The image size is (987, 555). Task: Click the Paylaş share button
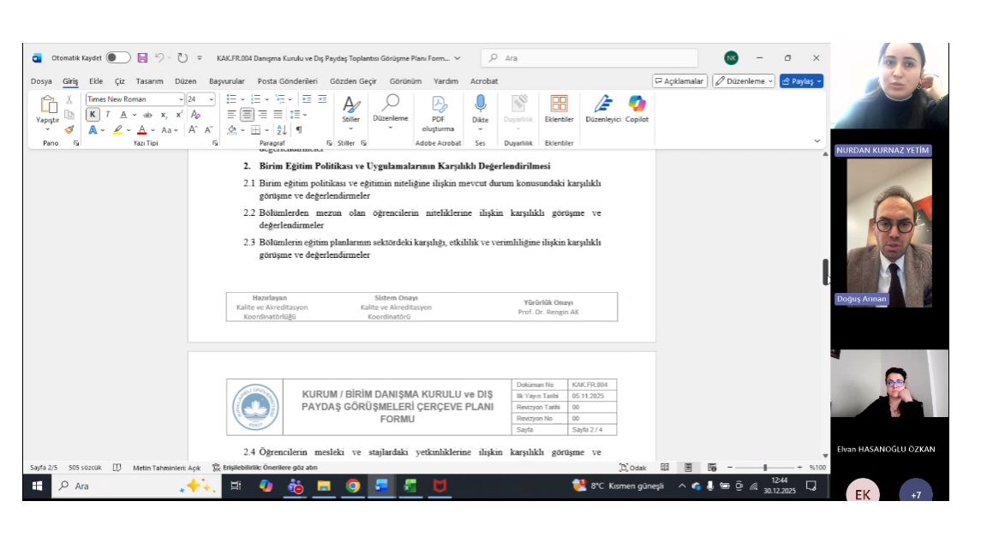click(x=801, y=81)
